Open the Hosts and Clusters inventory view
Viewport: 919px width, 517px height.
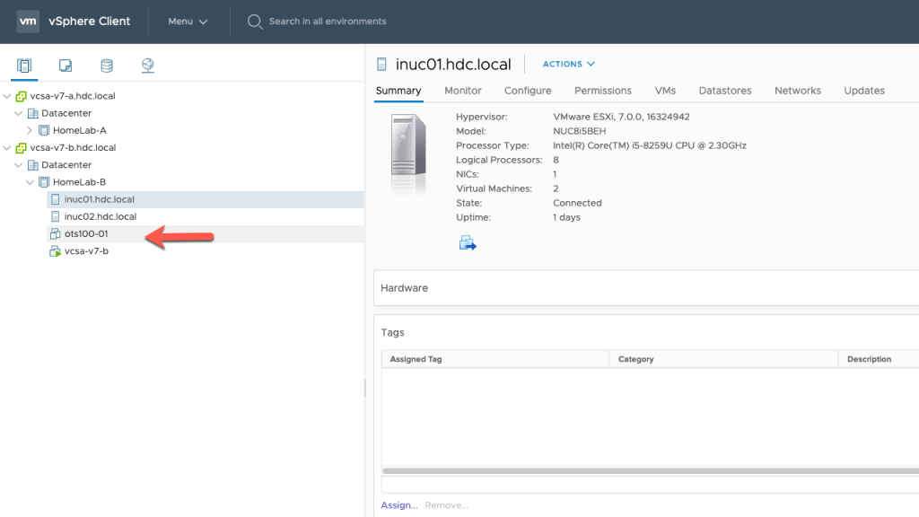click(24, 65)
